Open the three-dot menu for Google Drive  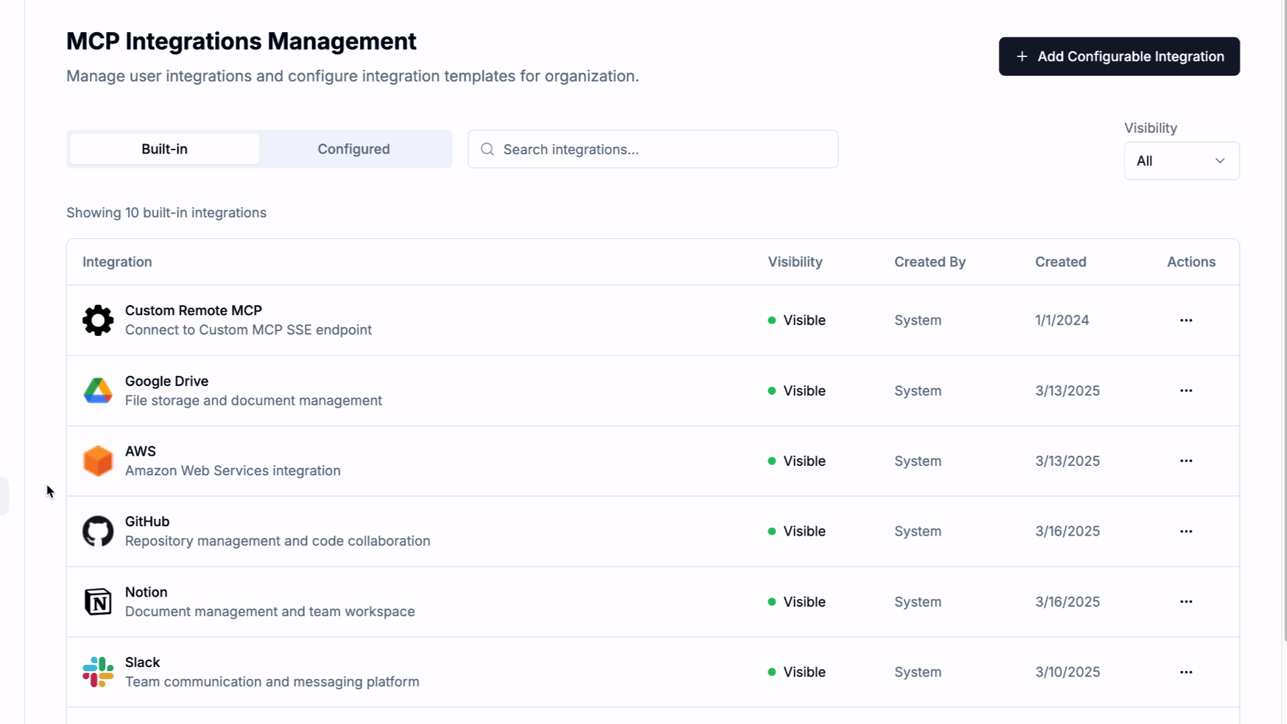click(x=1186, y=391)
